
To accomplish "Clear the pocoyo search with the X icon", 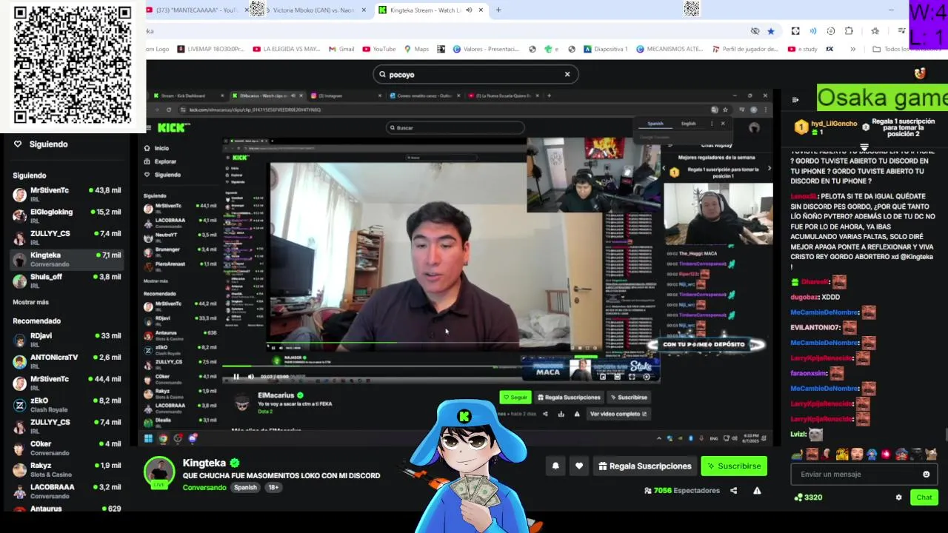I will [567, 74].
